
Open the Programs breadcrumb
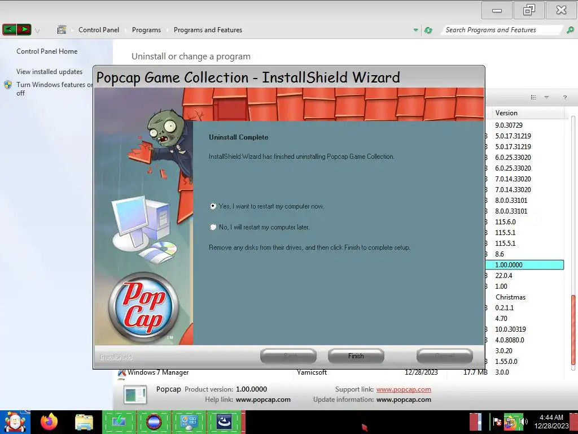(146, 30)
